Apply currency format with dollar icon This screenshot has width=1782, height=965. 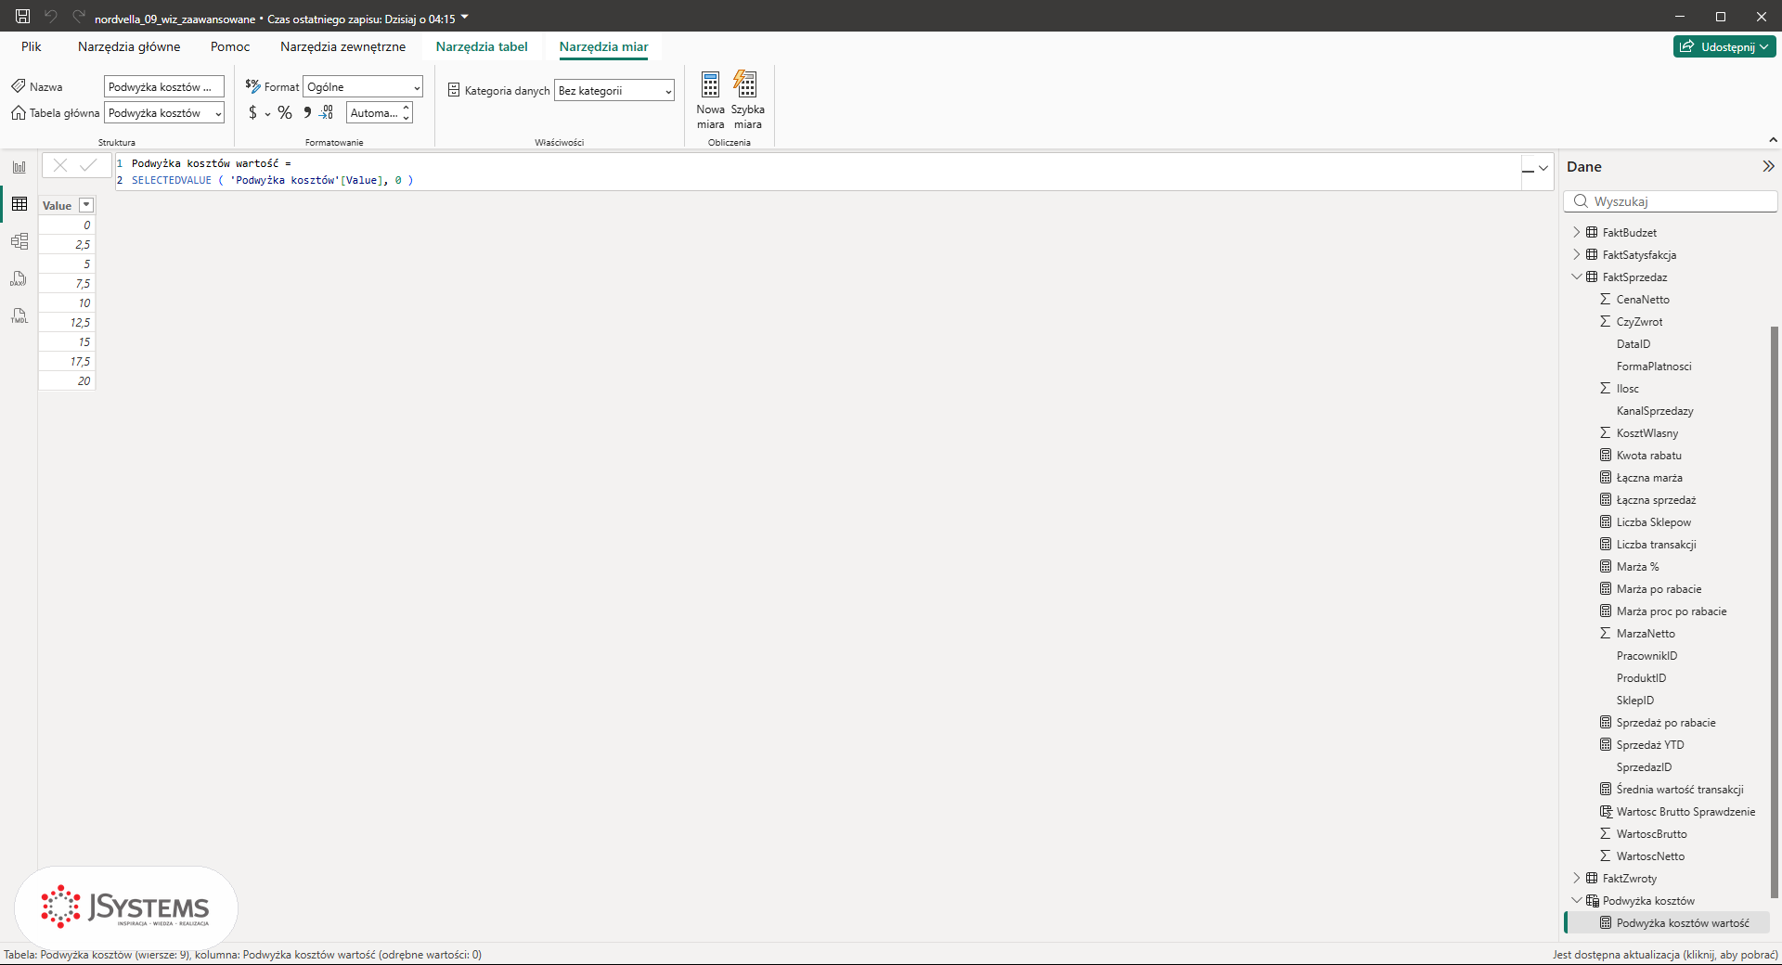[x=252, y=112]
